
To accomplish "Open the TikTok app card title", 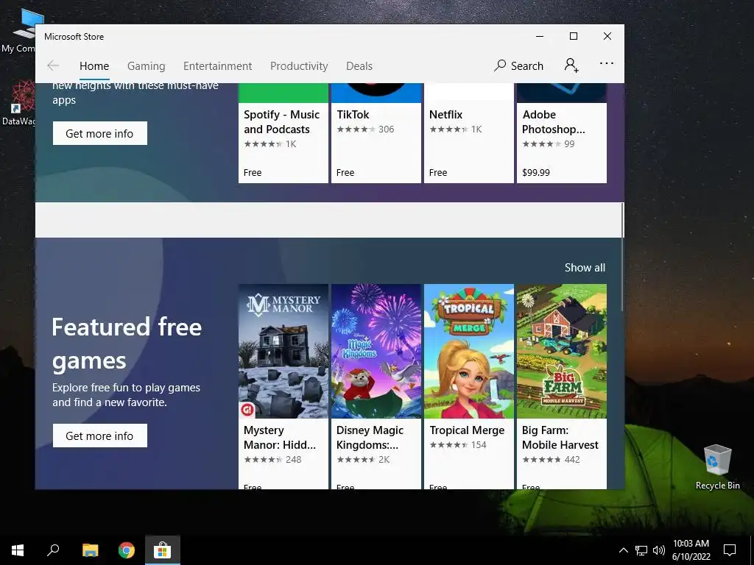I will tap(353, 114).
